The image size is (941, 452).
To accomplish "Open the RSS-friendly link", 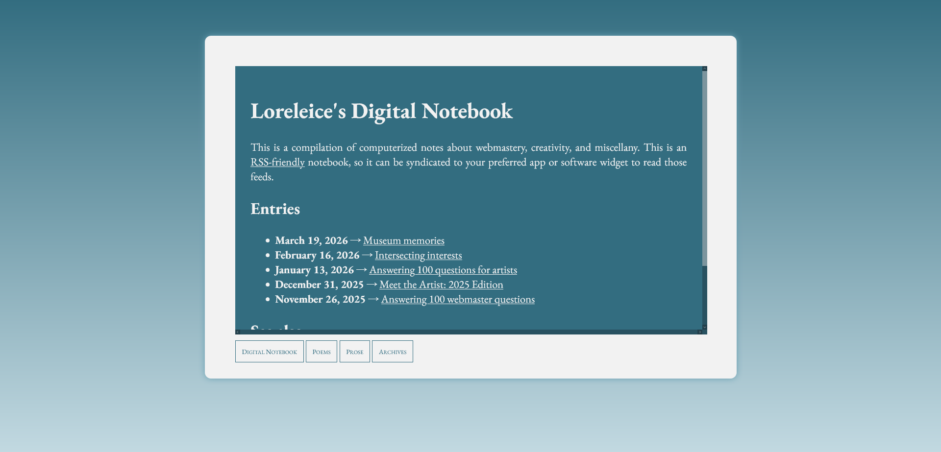I will (x=277, y=162).
